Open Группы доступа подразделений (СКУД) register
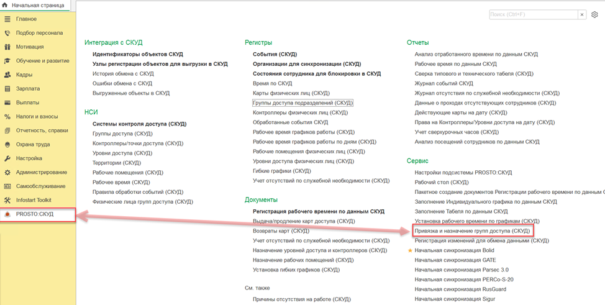Viewport: 605px width, 305px height. [302, 102]
